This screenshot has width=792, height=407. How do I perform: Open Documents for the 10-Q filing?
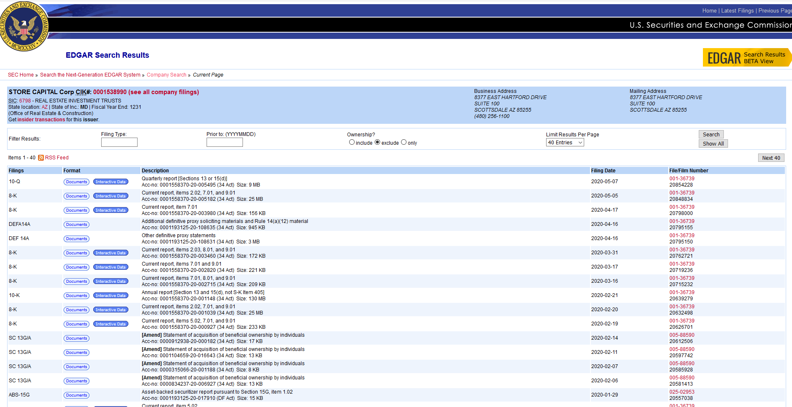tap(77, 182)
